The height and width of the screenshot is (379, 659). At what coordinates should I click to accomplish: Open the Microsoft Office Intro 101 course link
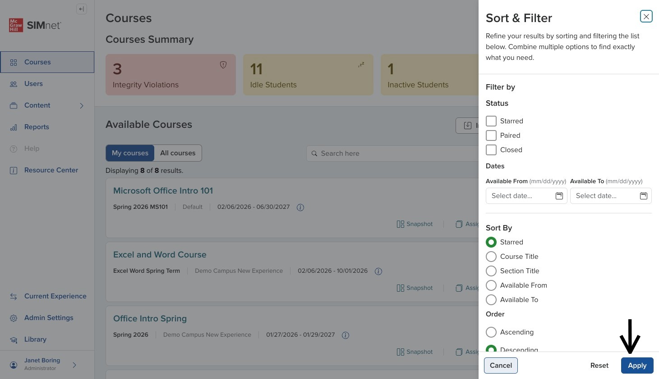(x=163, y=191)
